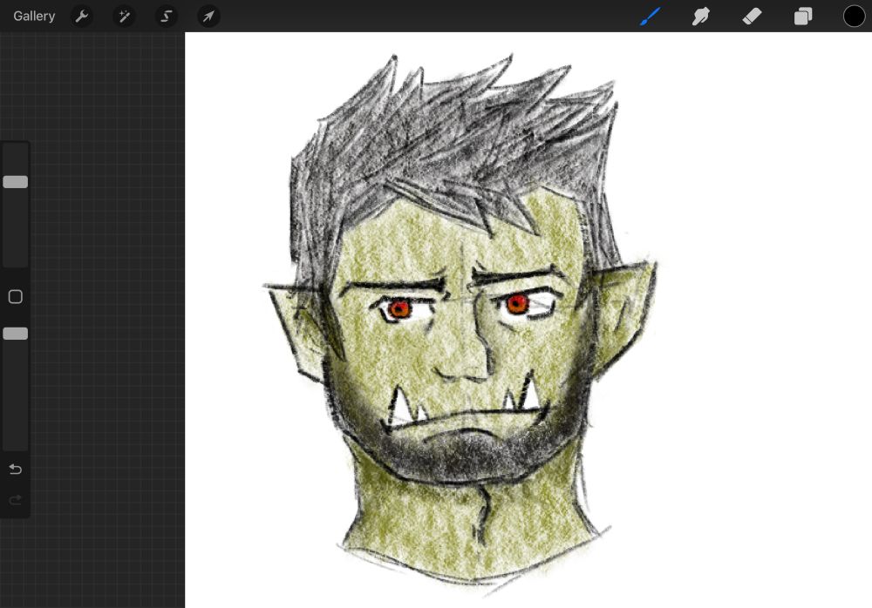Click the brush size slider handle
Screen dimensions: 872x608
point(16,182)
